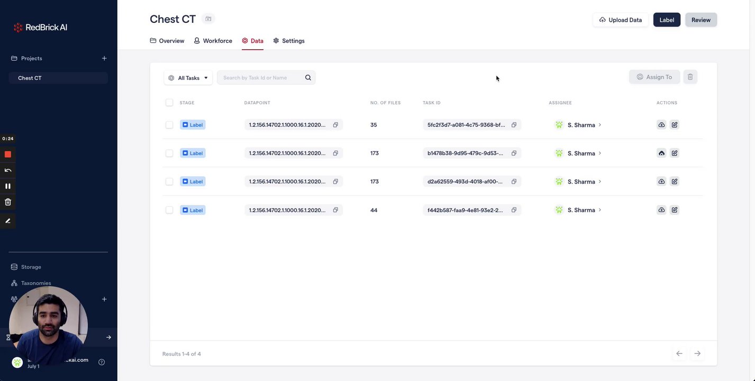Click the RedBrick AI logo
This screenshot has width=755, height=381.
pyautogui.click(x=40, y=27)
